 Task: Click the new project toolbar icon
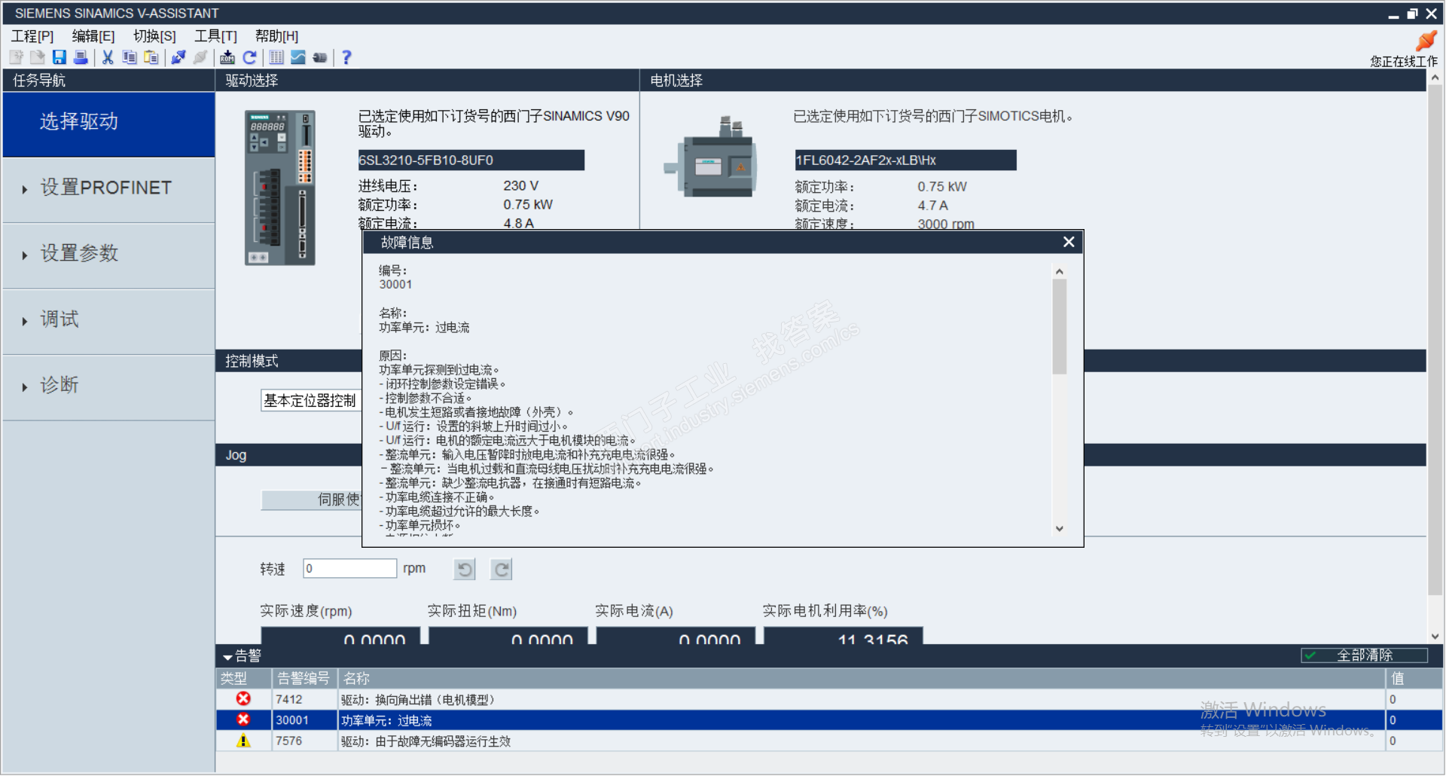16,57
